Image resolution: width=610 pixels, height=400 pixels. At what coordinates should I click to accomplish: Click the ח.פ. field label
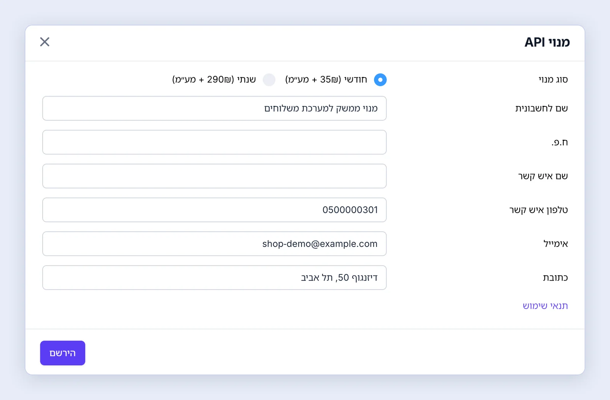click(560, 142)
